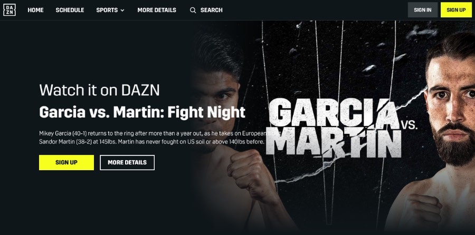Select MORE DETAILS in the top navigation bar
The height and width of the screenshot is (235, 475).
pos(157,10)
